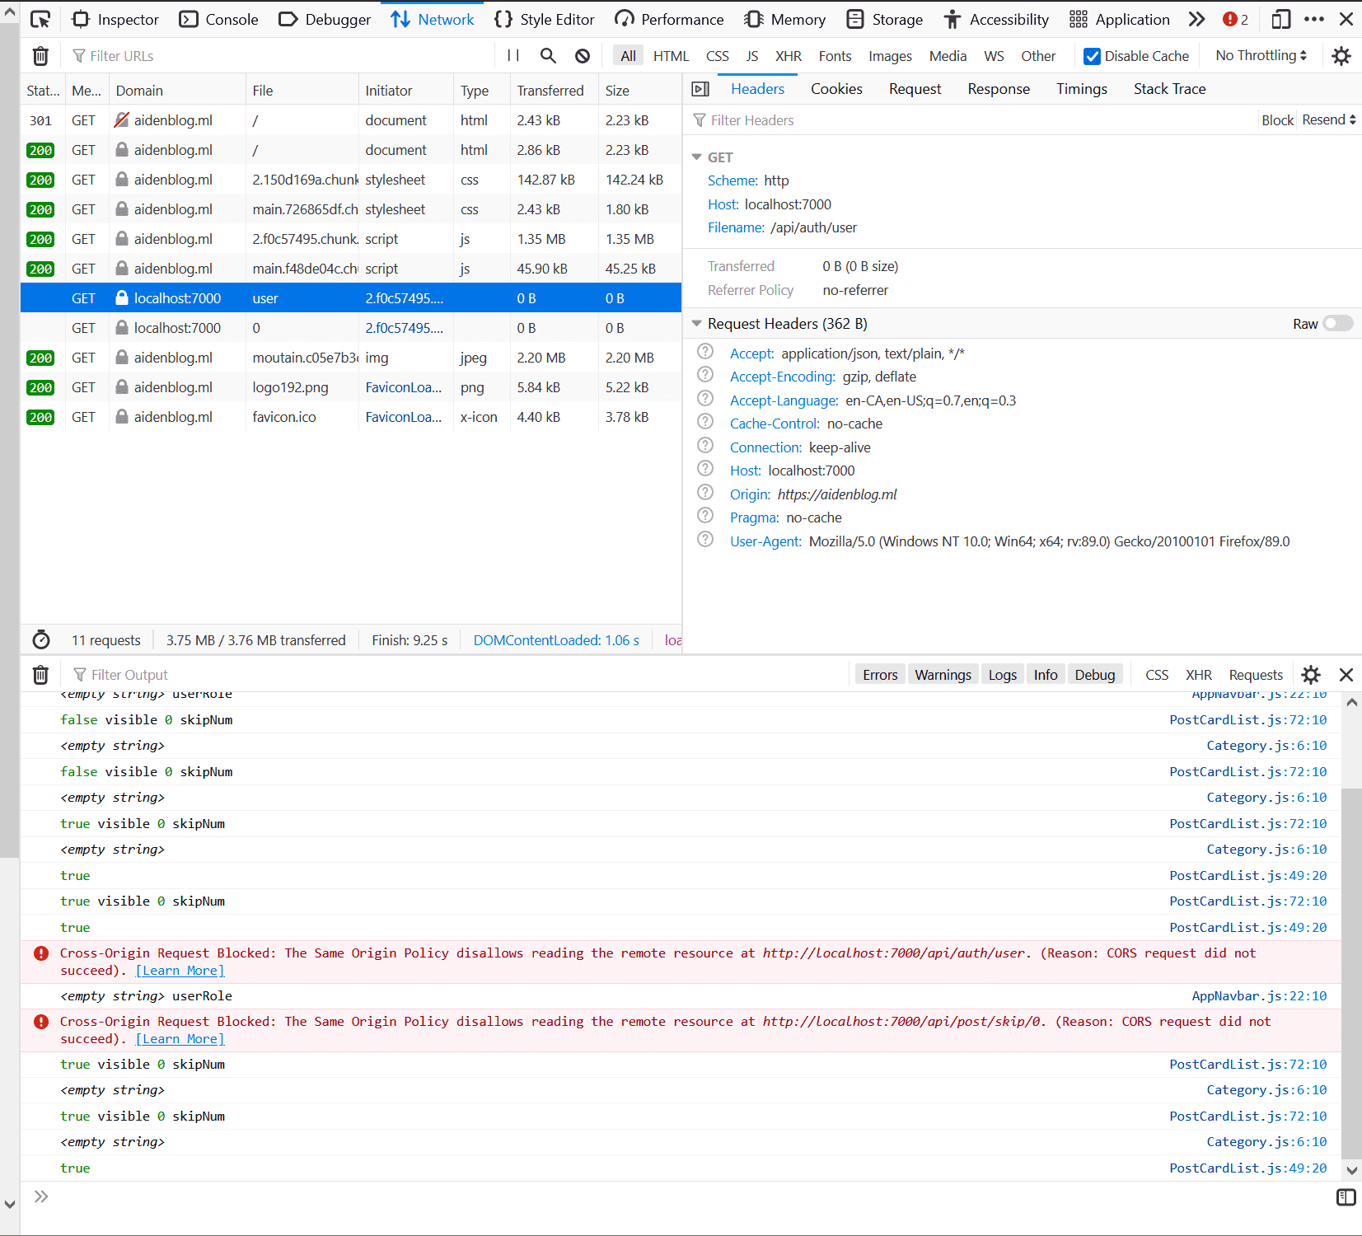Open network search magnifier

point(548,56)
